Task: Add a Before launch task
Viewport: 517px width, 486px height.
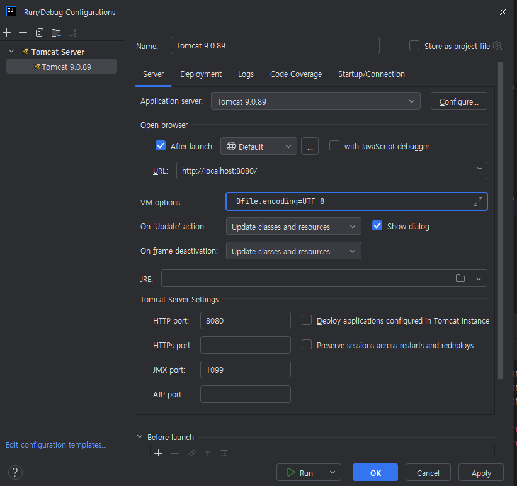Action: (158, 453)
